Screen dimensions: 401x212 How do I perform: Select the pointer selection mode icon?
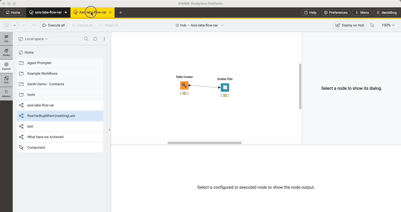(x=372, y=25)
